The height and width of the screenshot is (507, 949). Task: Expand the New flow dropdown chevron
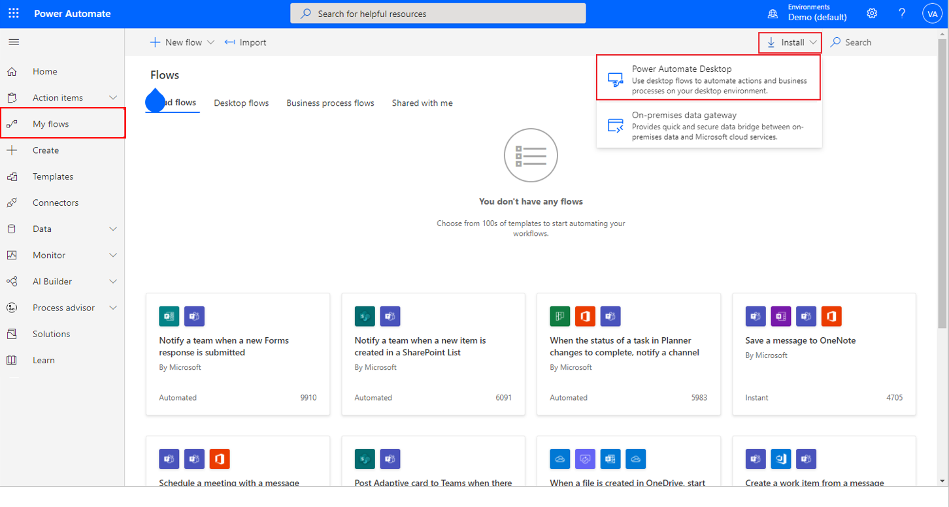210,42
